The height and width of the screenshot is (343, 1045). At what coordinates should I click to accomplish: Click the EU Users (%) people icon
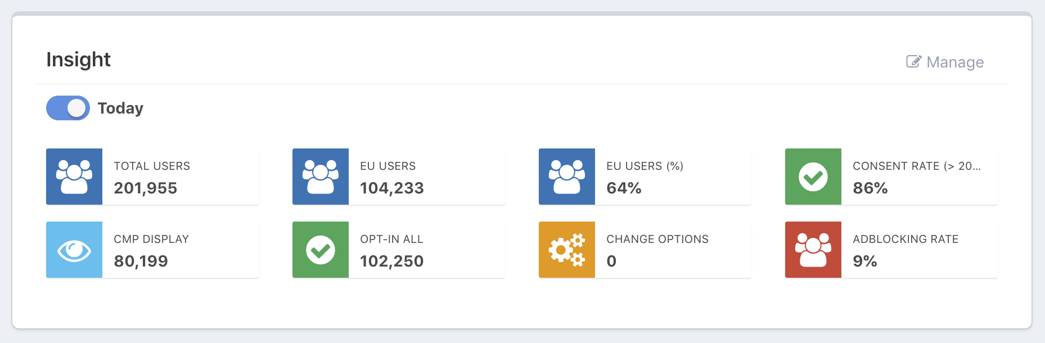(x=567, y=177)
